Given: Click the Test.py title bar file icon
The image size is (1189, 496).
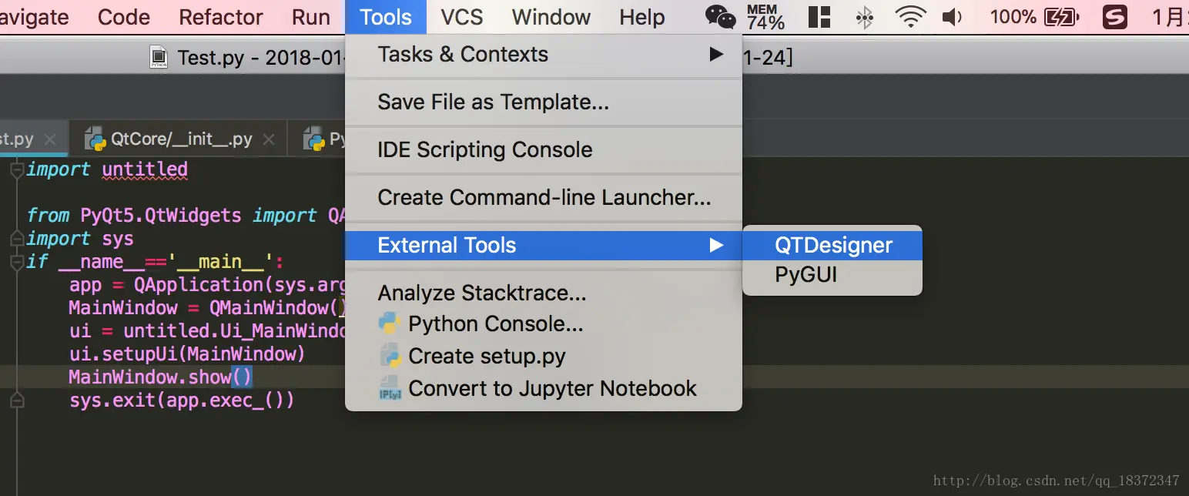Looking at the screenshot, I should click(x=159, y=58).
